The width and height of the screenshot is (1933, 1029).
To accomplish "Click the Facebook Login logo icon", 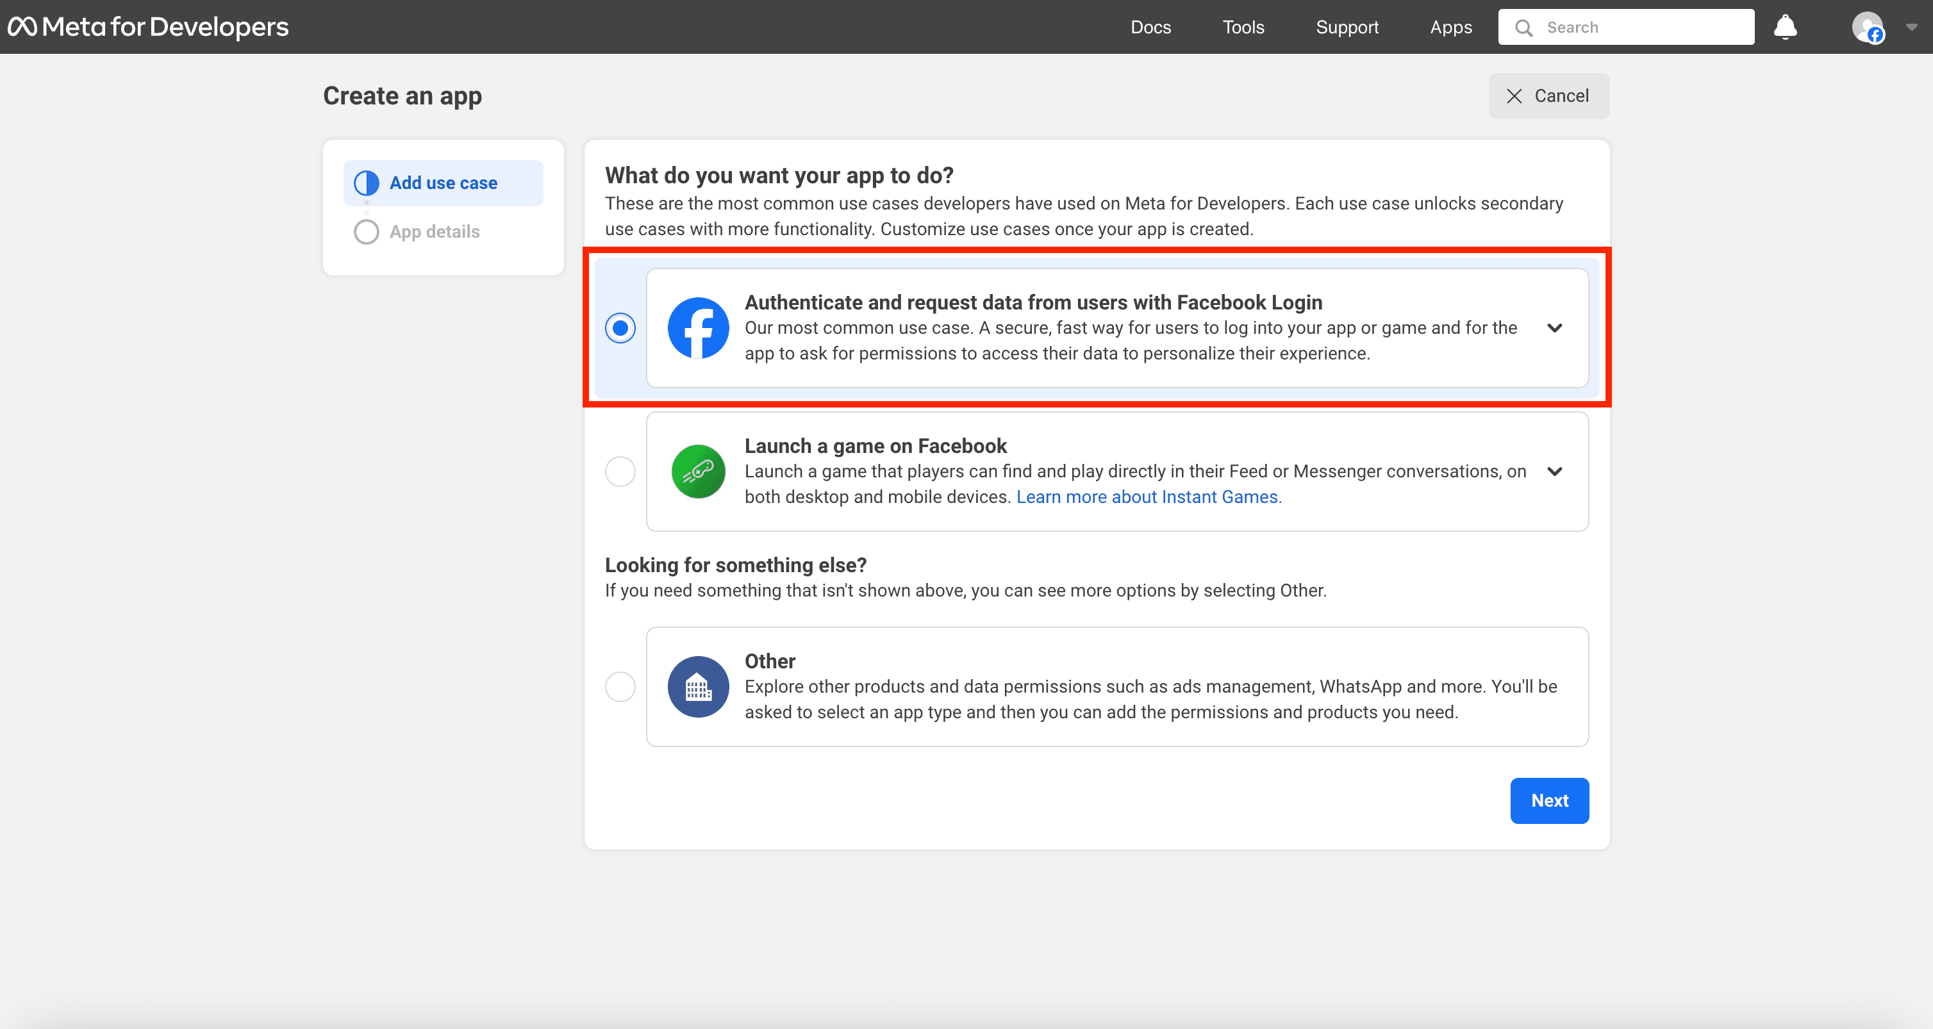I will pos(698,328).
